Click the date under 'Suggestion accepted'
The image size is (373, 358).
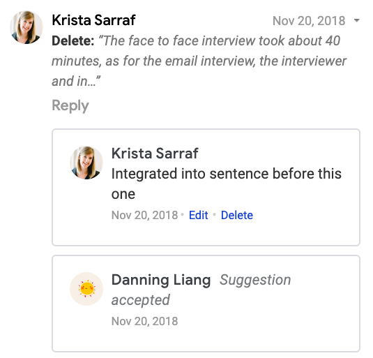(144, 321)
